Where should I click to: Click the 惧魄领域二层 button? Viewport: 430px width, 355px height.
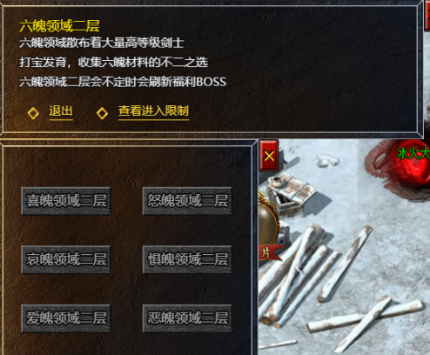(187, 259)
